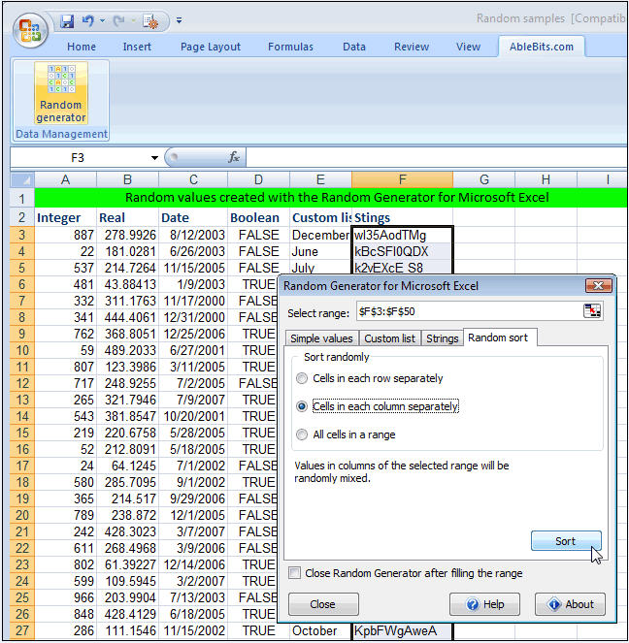The width and height of the screenshot is (629, 643).
Task: Select the AbleBits.com ribbon tab
Action: [542, 47]
